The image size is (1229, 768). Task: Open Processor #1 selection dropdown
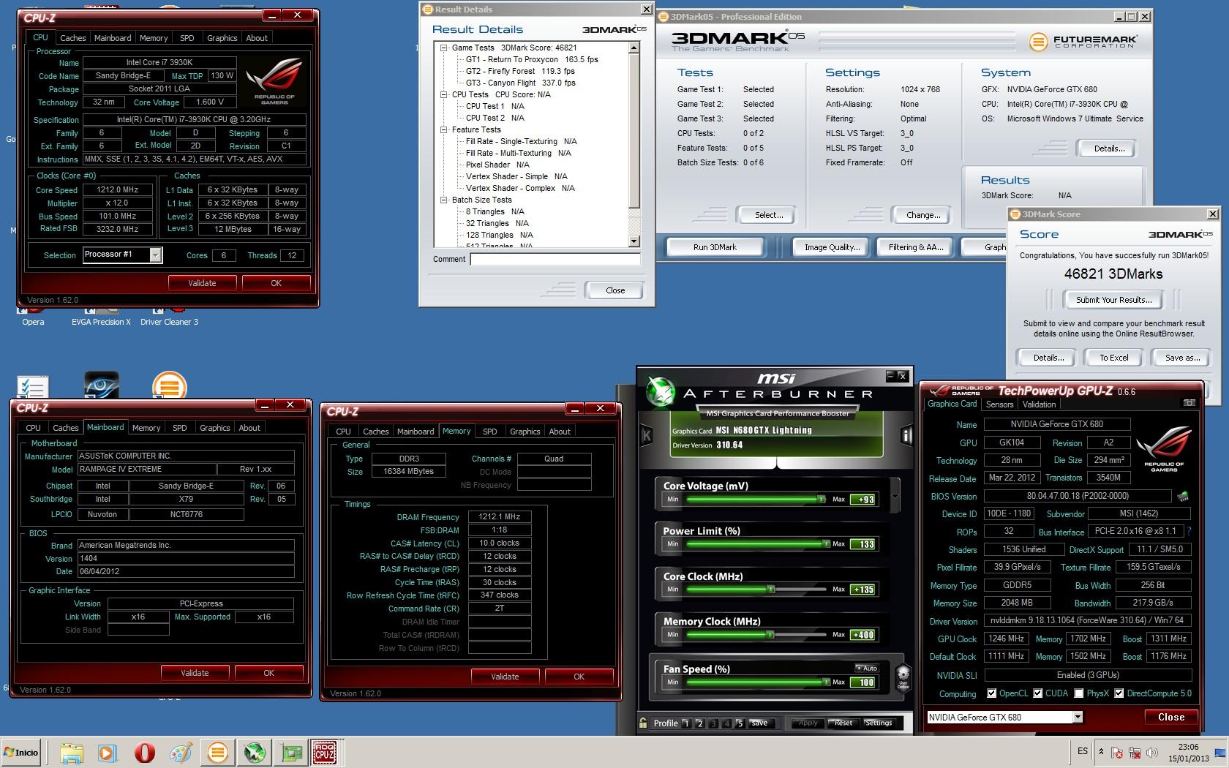[155, 255]
